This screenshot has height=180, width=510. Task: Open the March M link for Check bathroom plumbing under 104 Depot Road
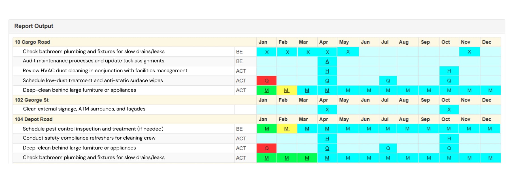point(307,158)
